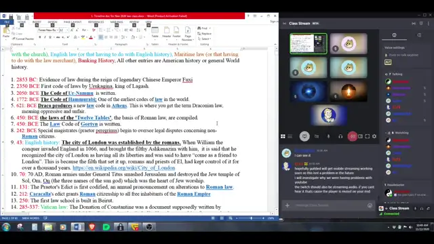
Task: Deafen using headphones icon in call controls
Action: (340, 136)
